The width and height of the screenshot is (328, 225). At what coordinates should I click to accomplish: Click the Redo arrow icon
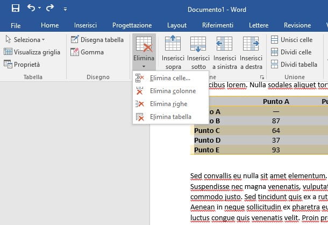click(x=49, y=9)
